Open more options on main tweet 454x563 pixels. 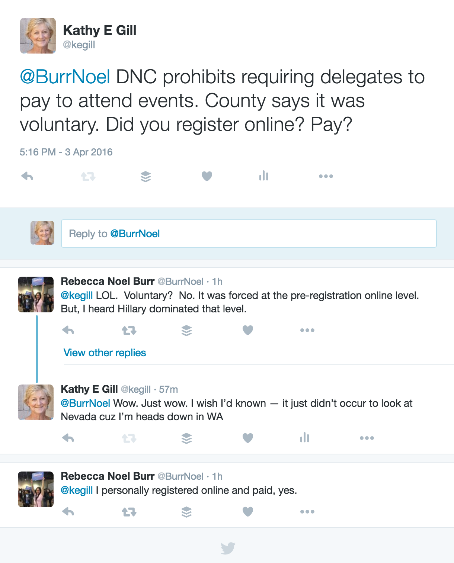tap(326, 176)
